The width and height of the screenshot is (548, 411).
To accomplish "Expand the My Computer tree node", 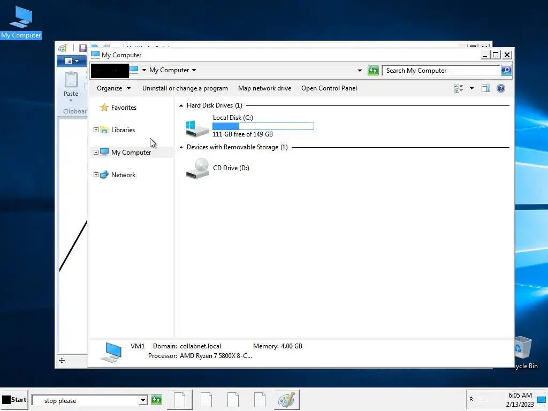I will (96, 153).
